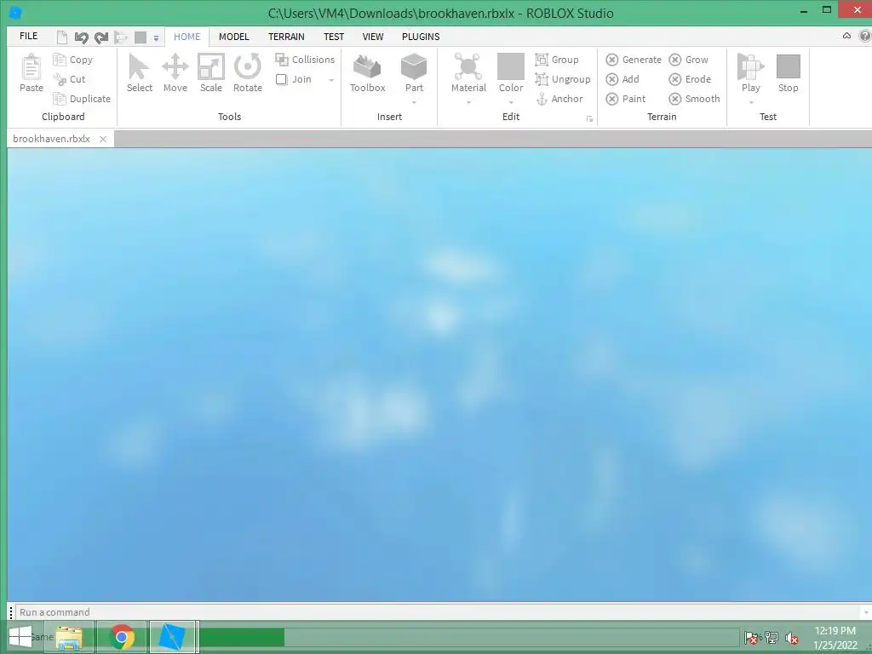
Task: Click the Paint terrain tool
Action: coord(626,99)
